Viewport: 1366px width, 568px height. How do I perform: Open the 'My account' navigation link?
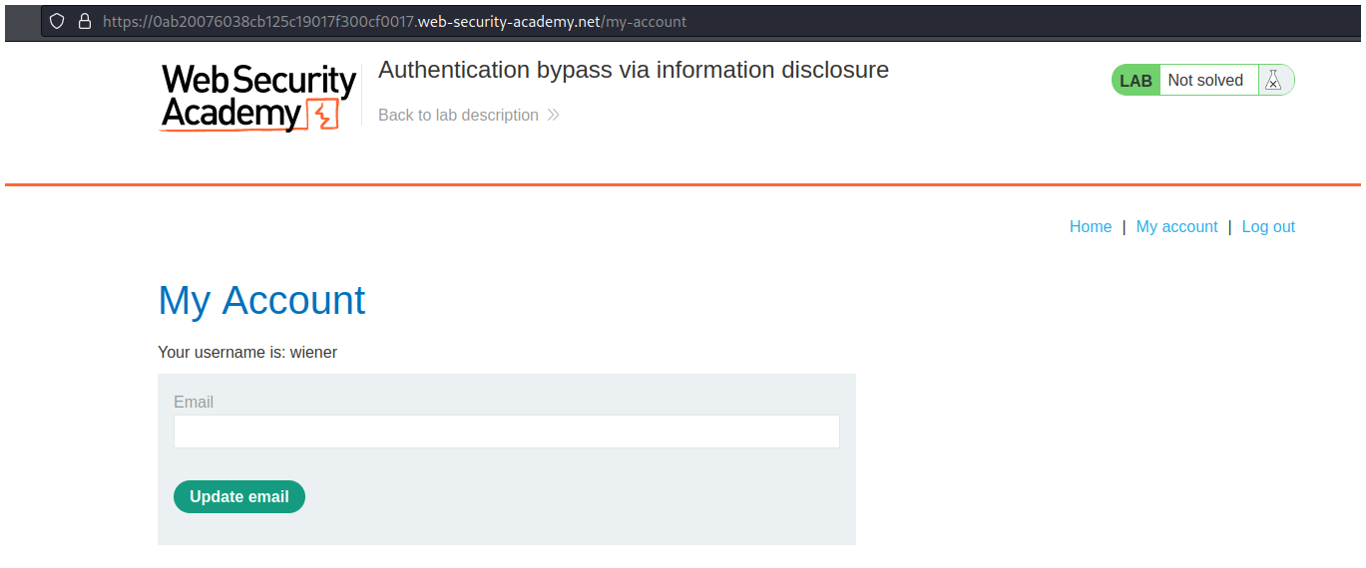point(1176,227)
